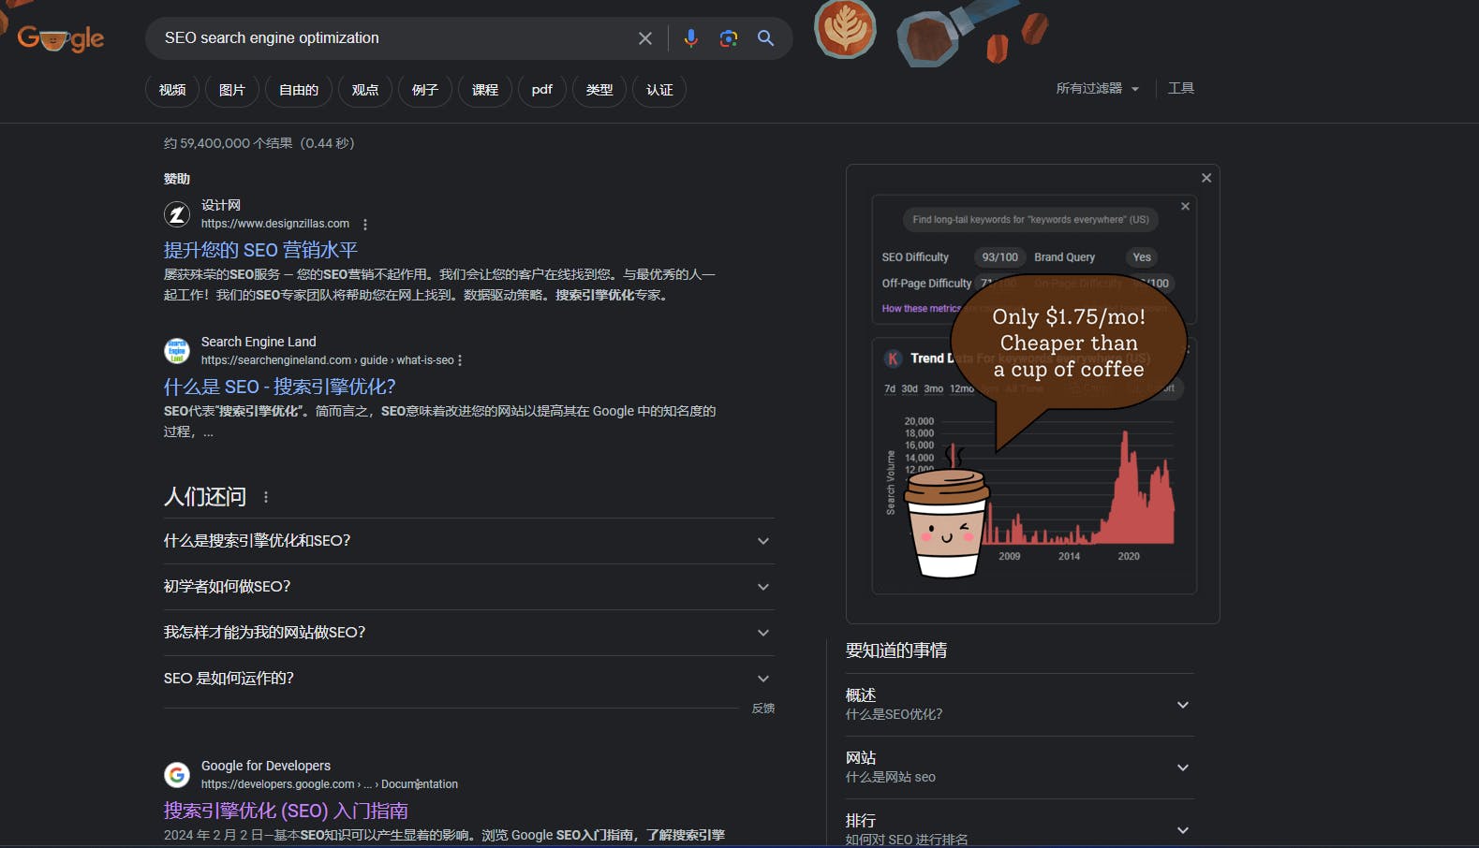
Task: Focus the search field containing SEO search engine optimization
Action: pyautogui.click(x=393, y=38)
